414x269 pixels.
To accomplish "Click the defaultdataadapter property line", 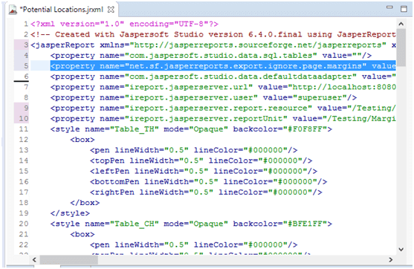I will [x=223, y=77].
